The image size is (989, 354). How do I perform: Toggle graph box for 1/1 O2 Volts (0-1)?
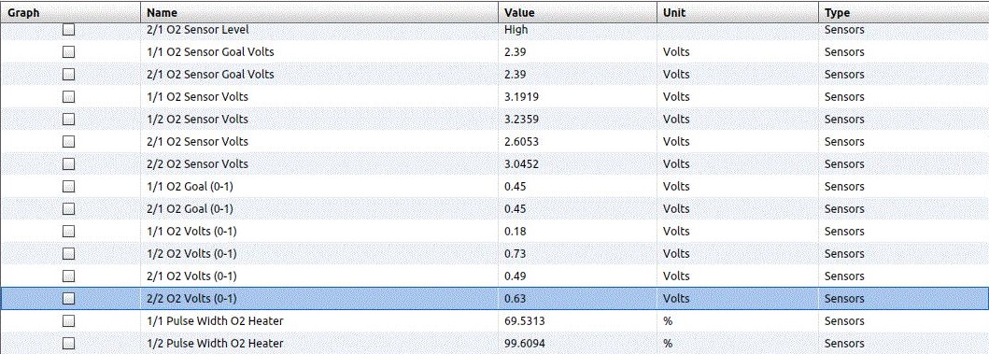tap(69, 231)
